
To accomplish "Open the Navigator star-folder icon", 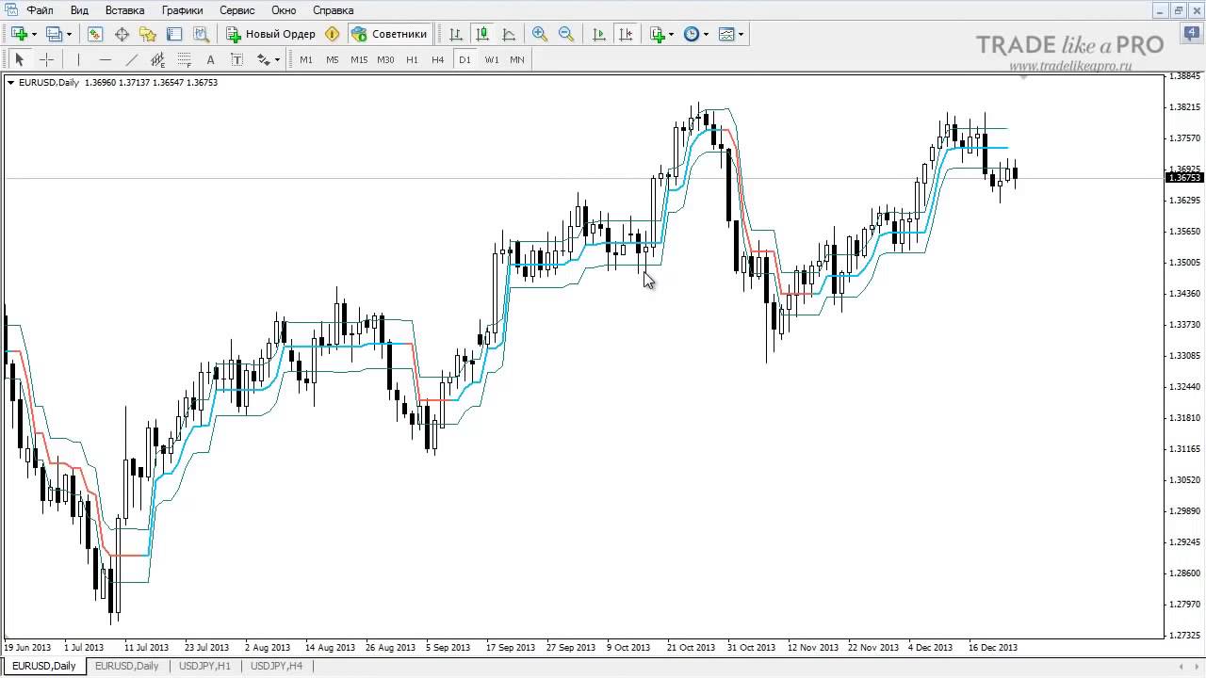I will tap(148, 34).
